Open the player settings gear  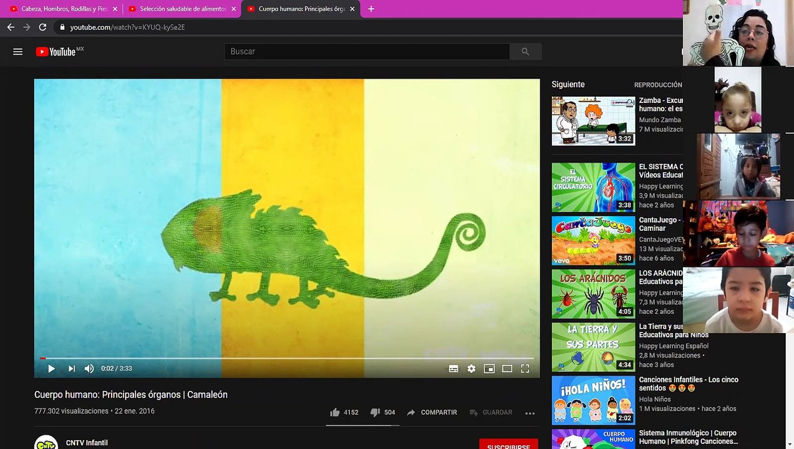[x=472, y=369]
